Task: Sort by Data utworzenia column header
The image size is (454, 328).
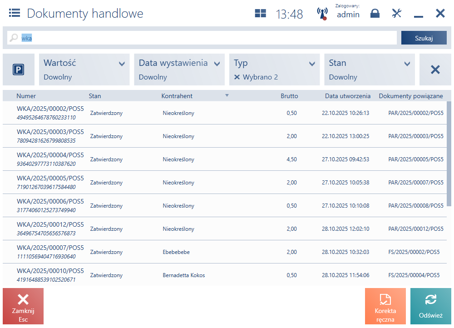Action: (x=348, y=96)
